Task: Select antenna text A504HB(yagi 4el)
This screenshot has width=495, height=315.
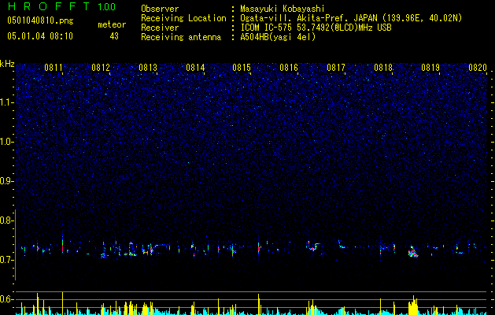Action: (278, 37)
